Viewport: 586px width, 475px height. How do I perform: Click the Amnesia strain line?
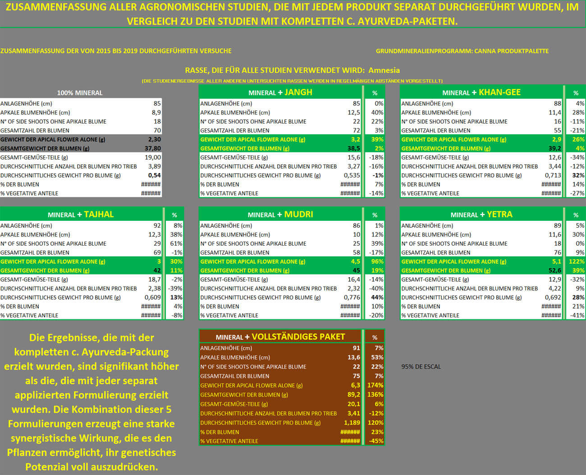click(292, 70)
